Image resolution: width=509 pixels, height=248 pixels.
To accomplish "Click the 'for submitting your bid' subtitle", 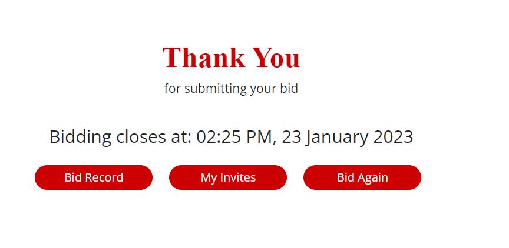I will [x=231, y=89].
